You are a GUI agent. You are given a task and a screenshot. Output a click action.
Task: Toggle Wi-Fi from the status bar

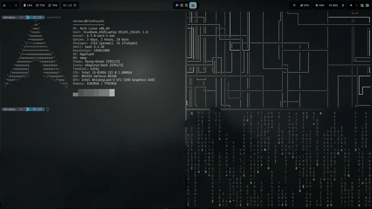294,5
